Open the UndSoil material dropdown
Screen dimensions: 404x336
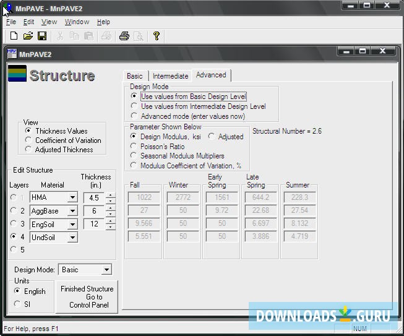(x=72, y=238)
